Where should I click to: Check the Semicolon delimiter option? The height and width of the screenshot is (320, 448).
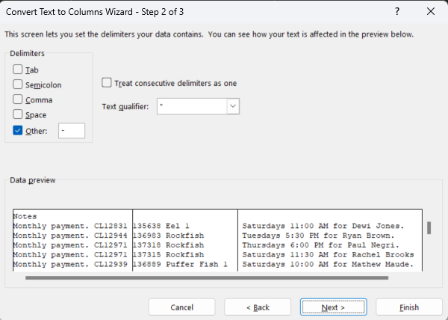point(17,84)
